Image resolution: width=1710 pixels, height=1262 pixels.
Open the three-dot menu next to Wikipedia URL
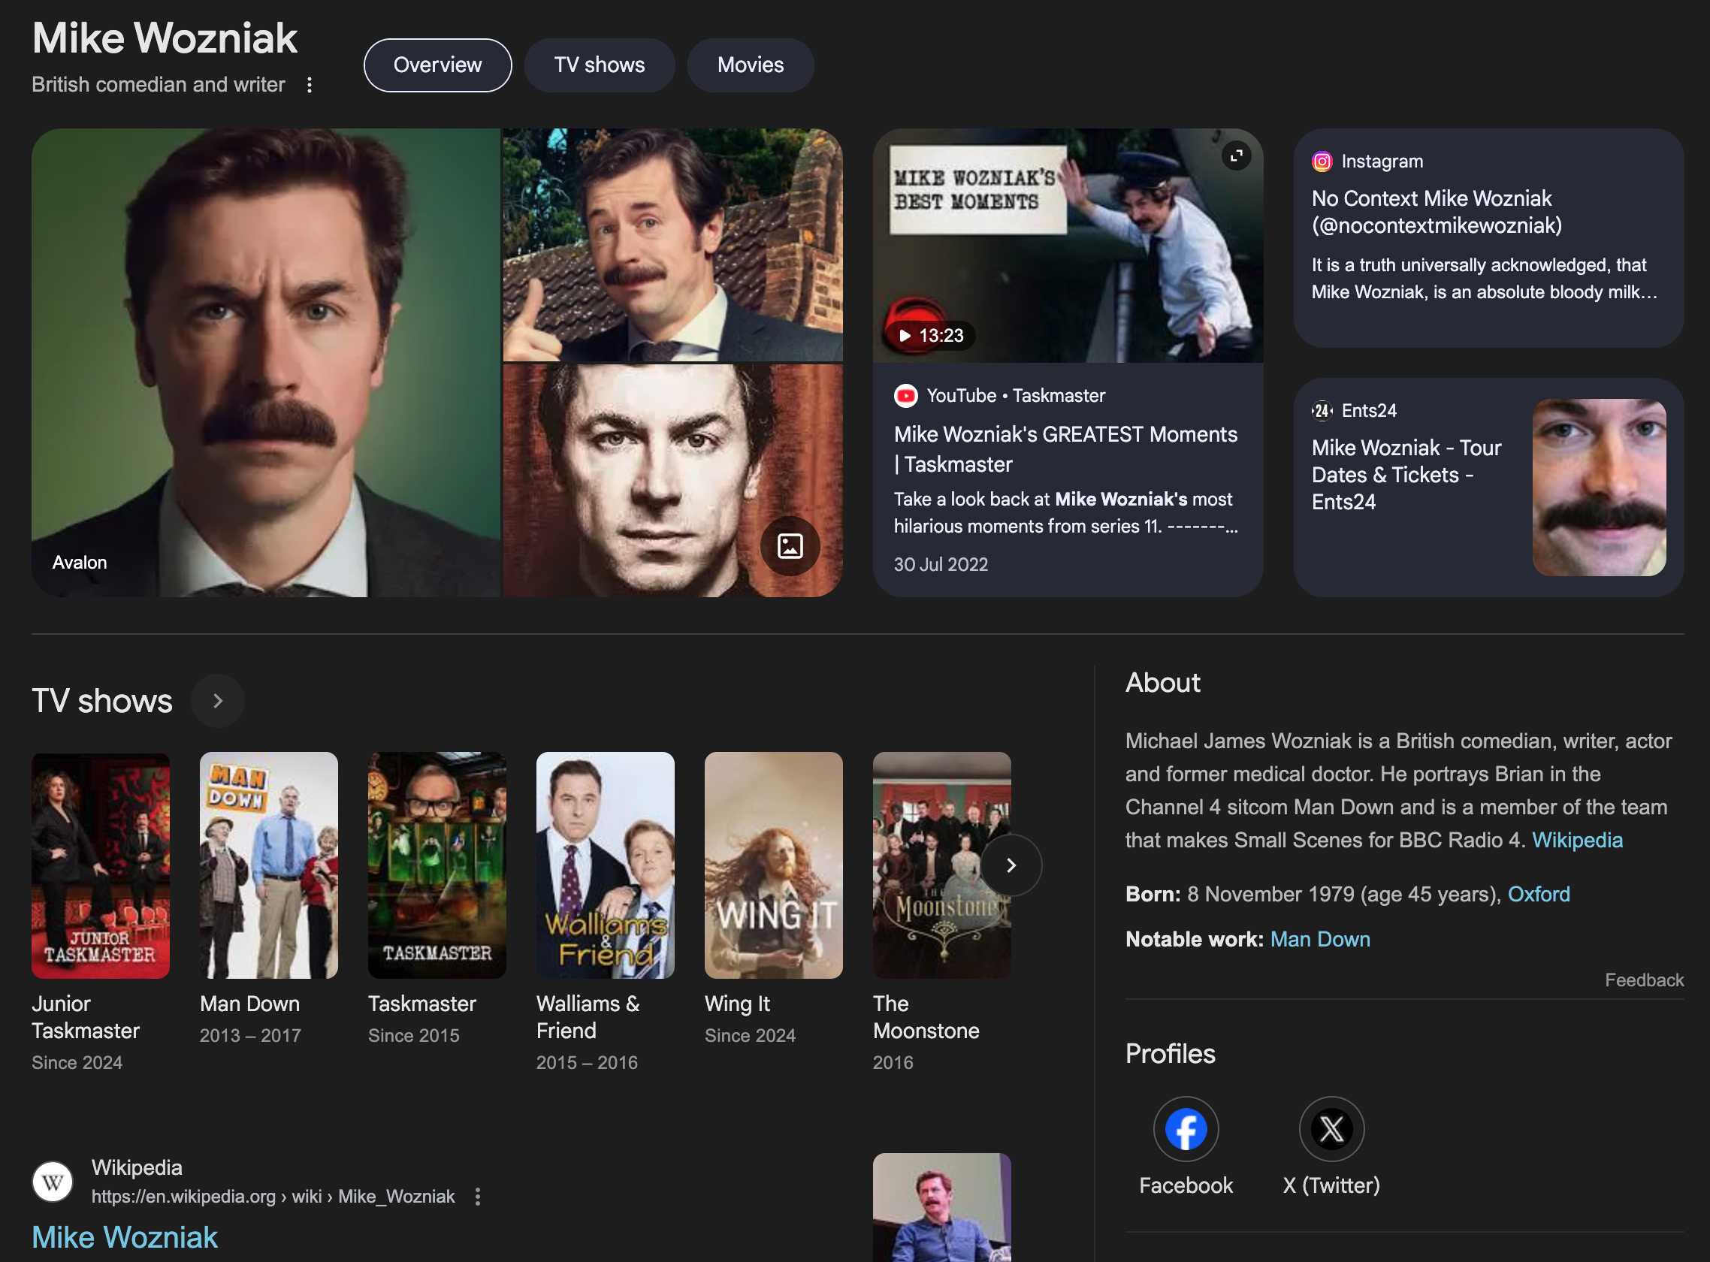tap(478, 1197)
